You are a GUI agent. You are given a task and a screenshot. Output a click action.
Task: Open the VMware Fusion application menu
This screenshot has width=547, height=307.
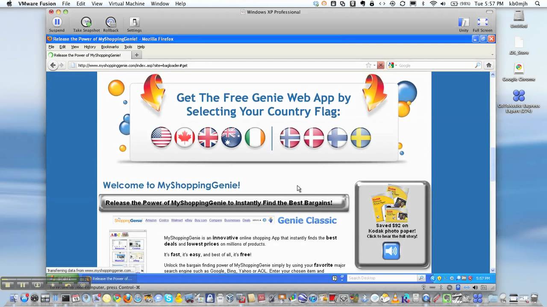tap(37, 3)
